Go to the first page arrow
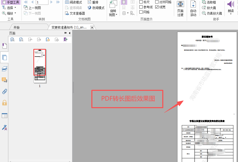238x162 pixels. click(26, 2)
